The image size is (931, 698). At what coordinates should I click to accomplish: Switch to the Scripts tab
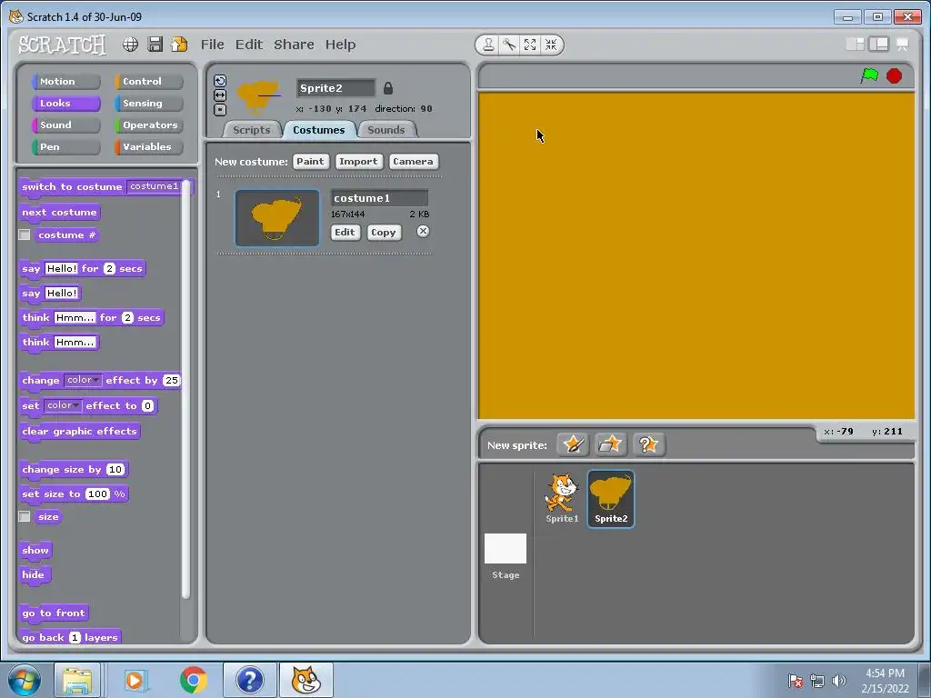(x=252, y=130)
